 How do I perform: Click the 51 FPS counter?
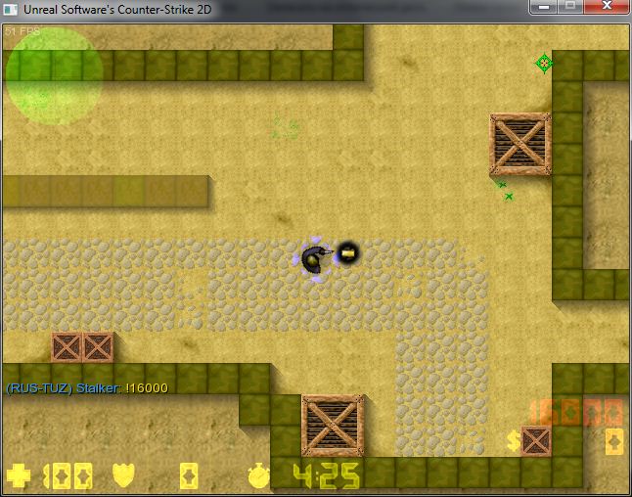pos(23,31)
